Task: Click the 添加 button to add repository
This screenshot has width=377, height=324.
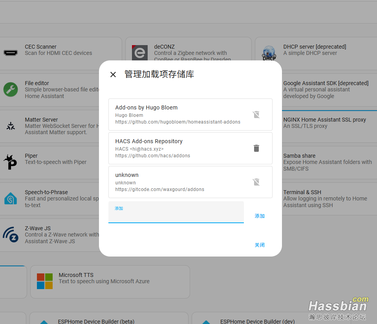Action: coord(260,216)
